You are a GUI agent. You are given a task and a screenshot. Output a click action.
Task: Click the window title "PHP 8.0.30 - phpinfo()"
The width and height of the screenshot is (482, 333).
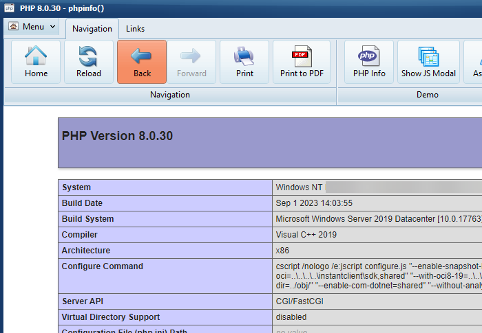click(62, 8)
